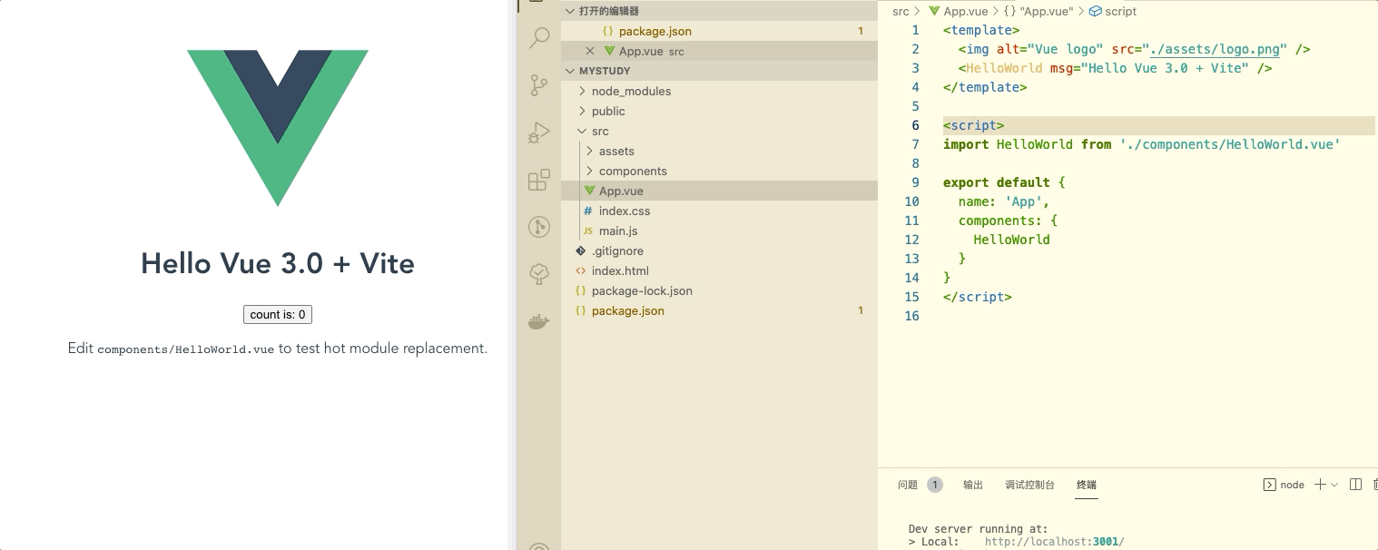Click the App.vue breadcrumb segment
Viewport: 1378px width, 550px height.
click(966, 11)
